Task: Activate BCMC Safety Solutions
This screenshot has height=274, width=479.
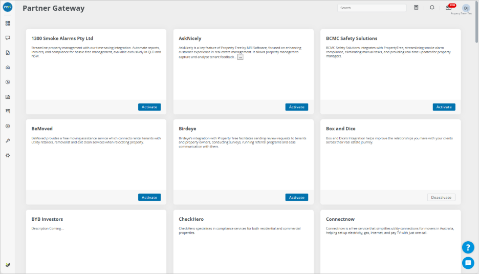Action: [444, 107]
